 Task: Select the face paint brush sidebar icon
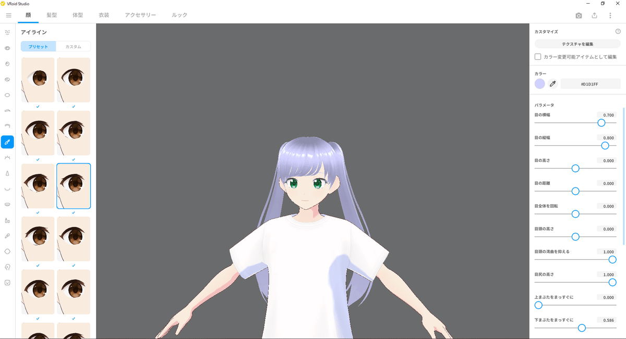tap(7, 235)
